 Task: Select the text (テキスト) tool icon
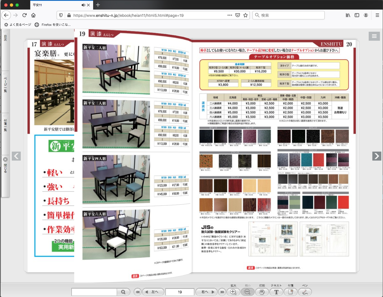pyautogui.click(x=276, y=292)
